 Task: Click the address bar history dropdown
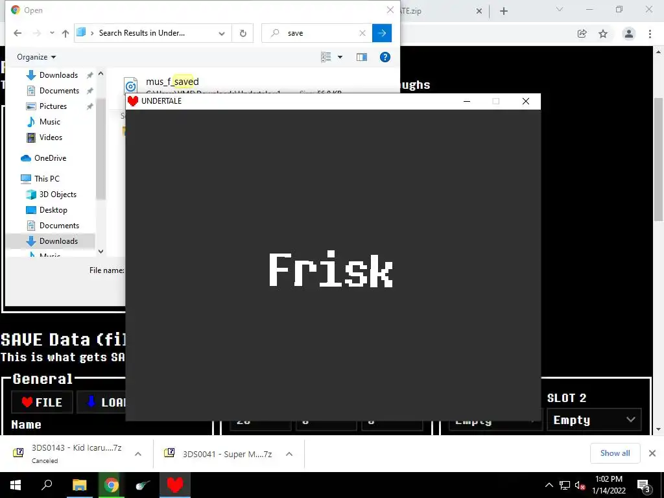pyautogui.click(x=222, y=34)
